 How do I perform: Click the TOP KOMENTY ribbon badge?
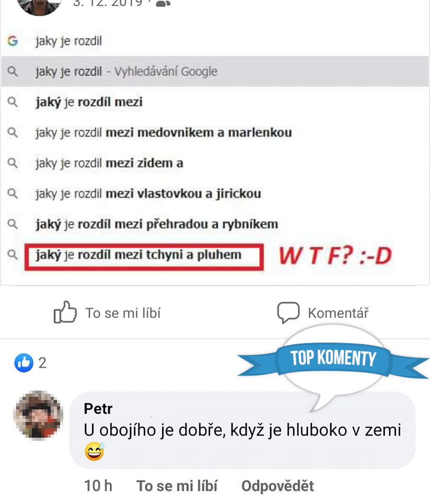(333, 359)
